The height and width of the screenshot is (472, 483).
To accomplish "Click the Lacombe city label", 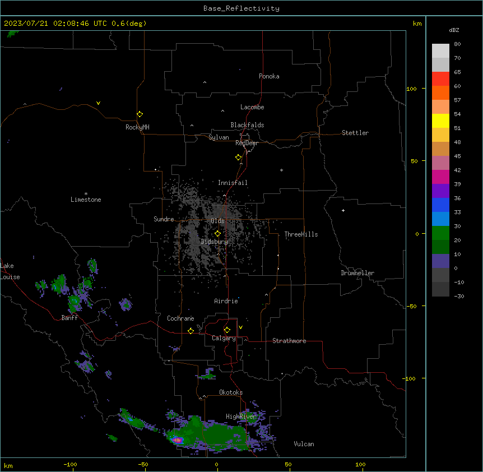I will tap(252, 107).
